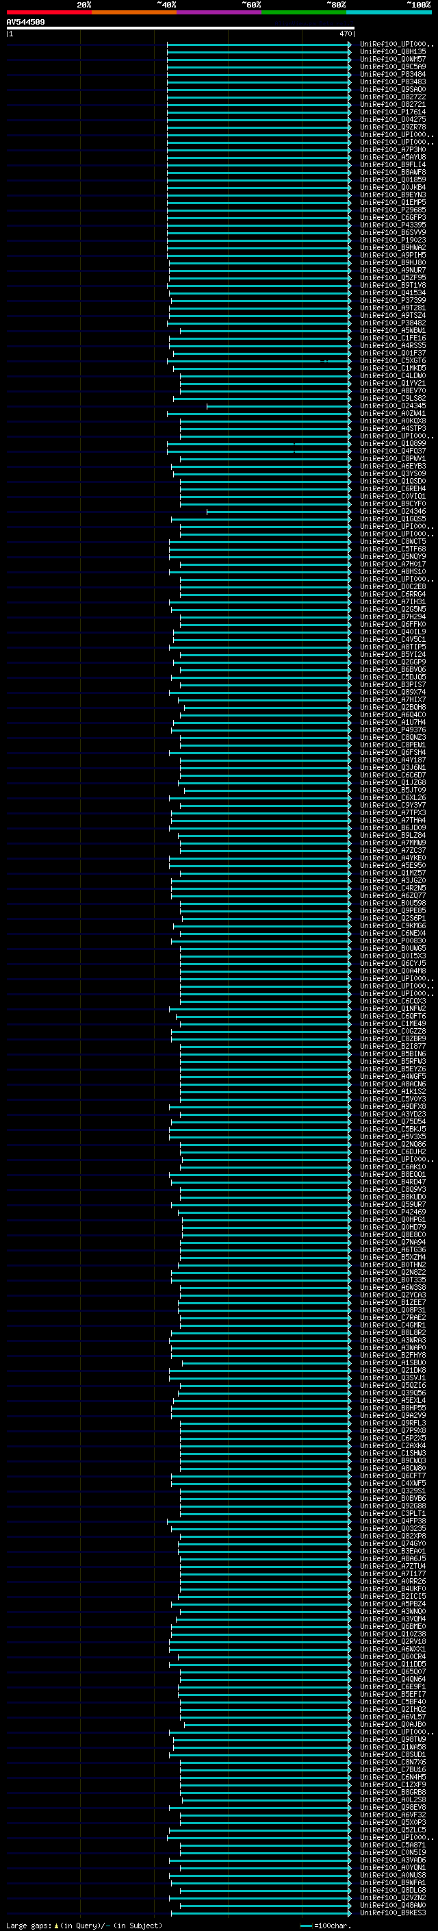Open hit UniRef100_Q5ZF95
Screen dimensions: 438x1931
pos(392,277)
